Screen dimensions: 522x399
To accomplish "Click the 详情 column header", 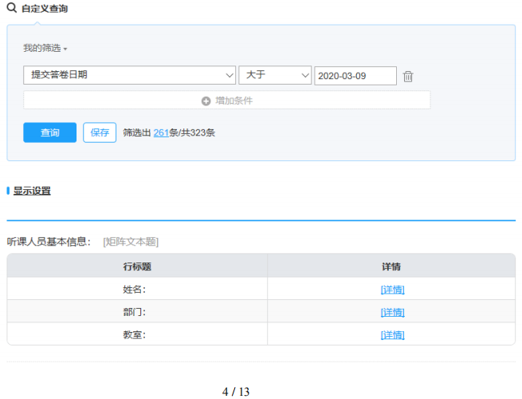I will coord(391,267).
